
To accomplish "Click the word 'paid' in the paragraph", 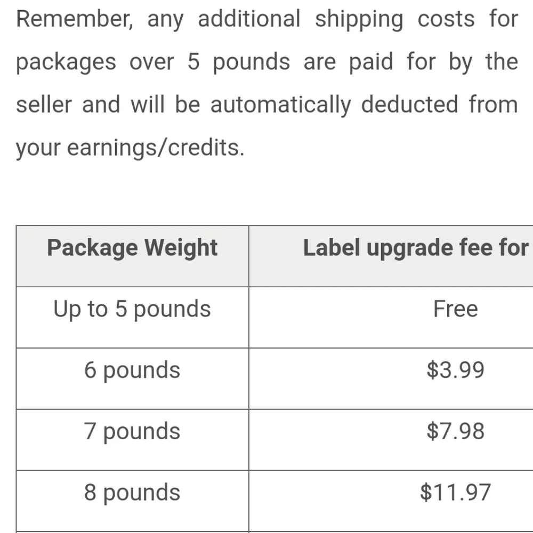I will [x=371, y=62].
